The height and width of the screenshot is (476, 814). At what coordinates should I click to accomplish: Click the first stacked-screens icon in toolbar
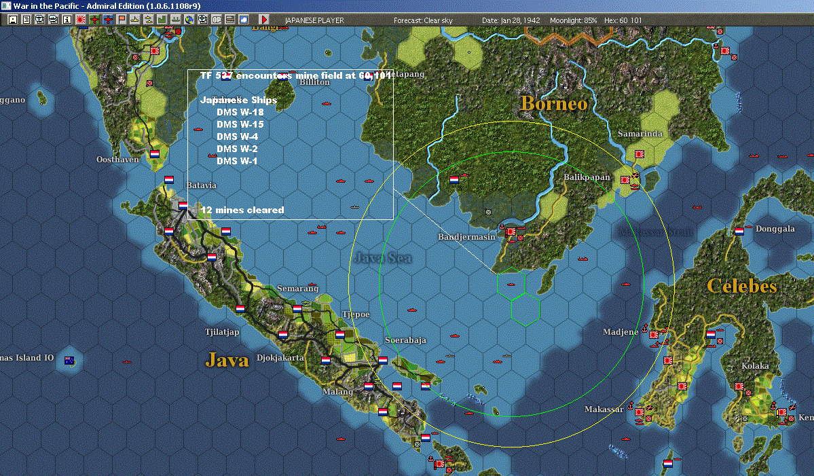click(x=40, y=20)
